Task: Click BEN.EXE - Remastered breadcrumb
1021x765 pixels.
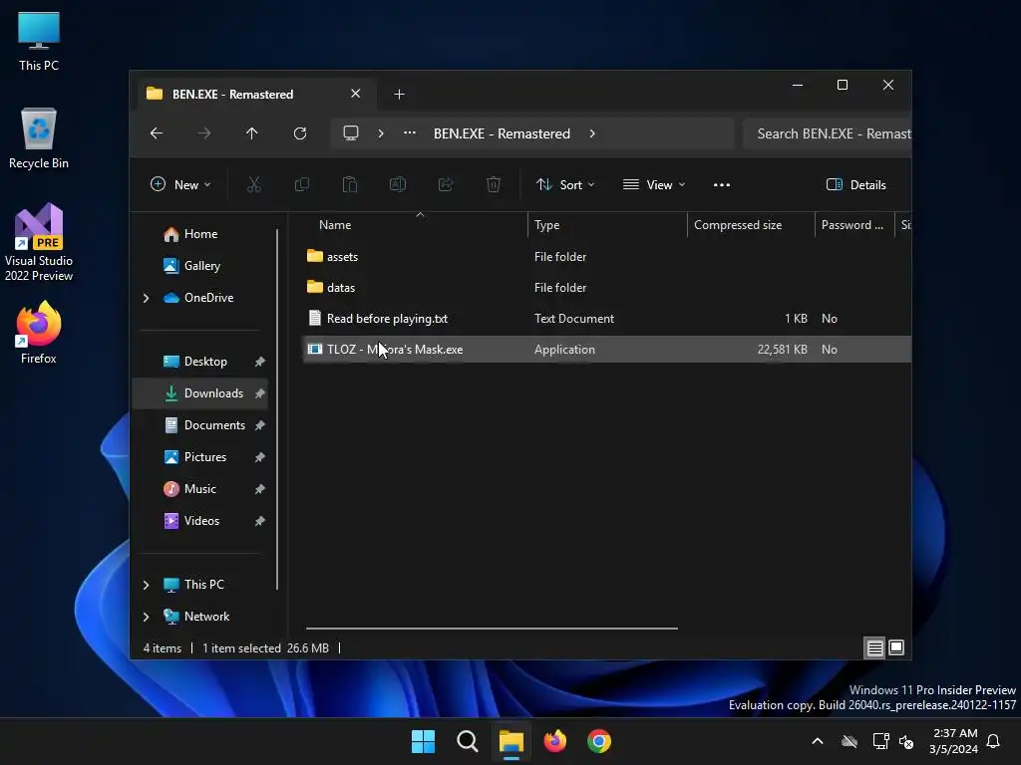Action: [503, 133]
